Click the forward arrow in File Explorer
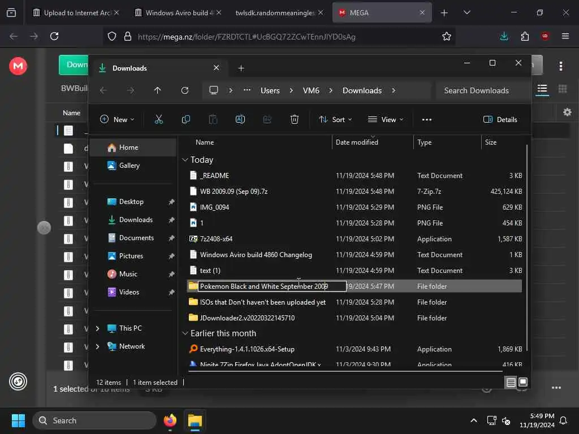 [131, 90]
